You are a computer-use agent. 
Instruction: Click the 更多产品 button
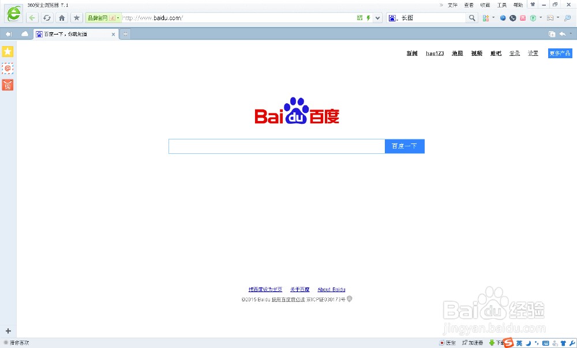tap(560, 53)
